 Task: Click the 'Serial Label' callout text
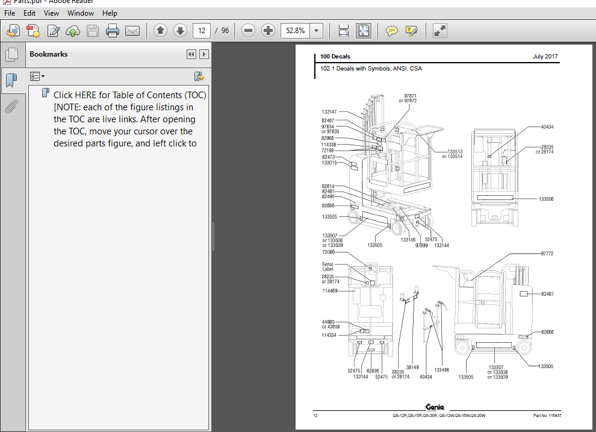coord(327,266)
